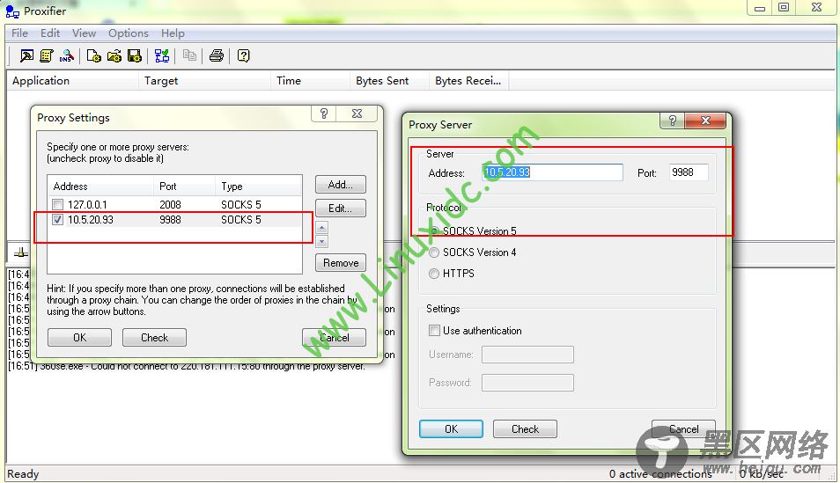Screen dimensions: 840x483
Task: Click port 9988 in proxy list
Action: 170,220
